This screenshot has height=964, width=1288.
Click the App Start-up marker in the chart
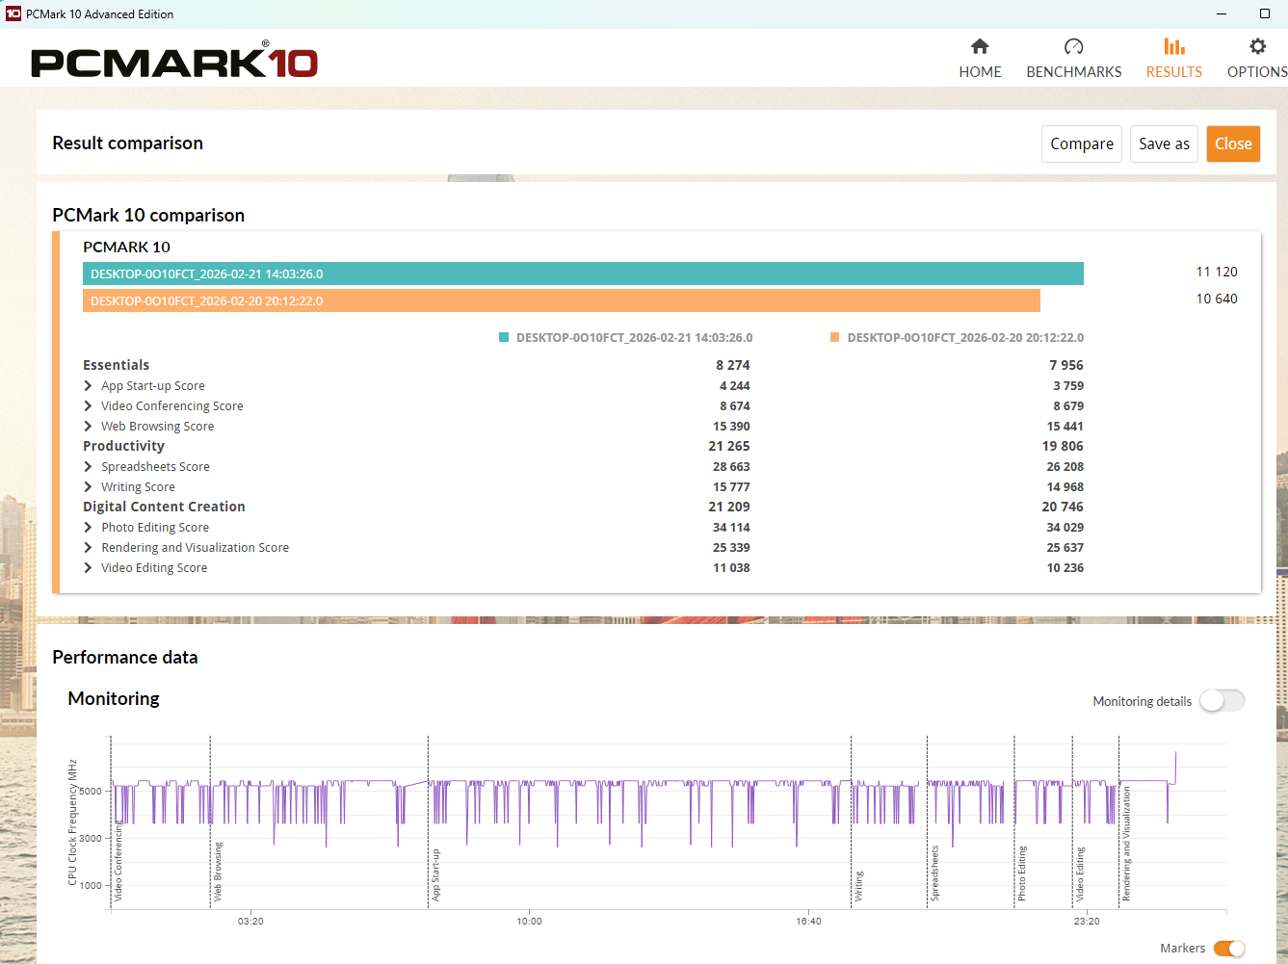(435, 874)
